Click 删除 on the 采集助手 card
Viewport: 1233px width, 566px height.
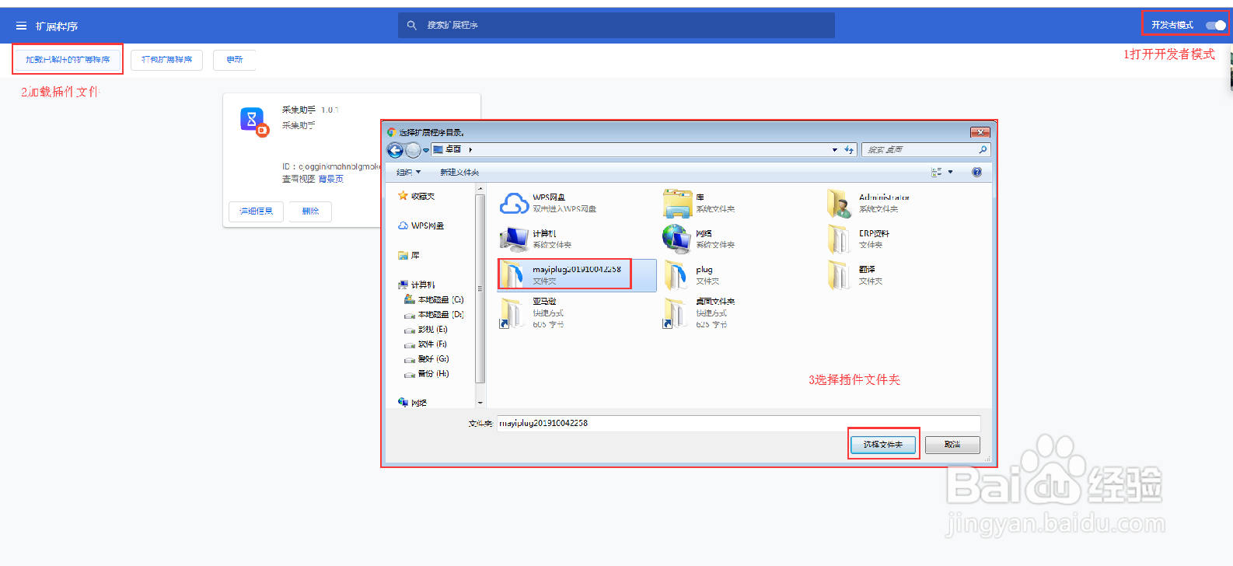click(310, 211)
